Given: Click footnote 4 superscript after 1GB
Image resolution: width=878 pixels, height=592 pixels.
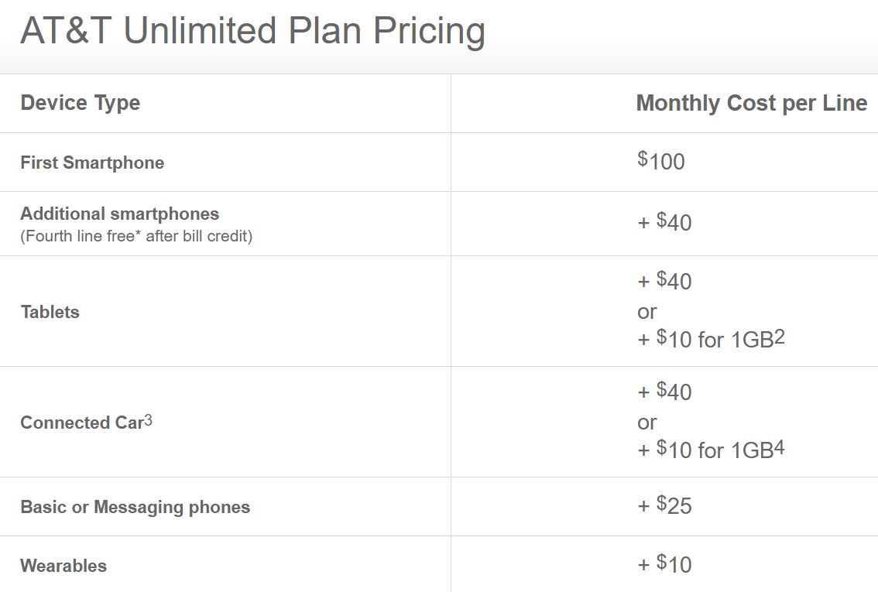Looking at the screenshot, I should click(780, 448).
